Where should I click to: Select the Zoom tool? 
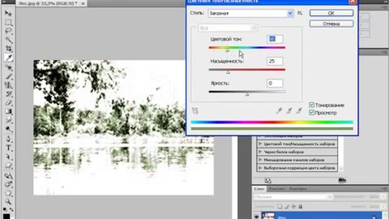pyautogui.click(x=8, y=201)
